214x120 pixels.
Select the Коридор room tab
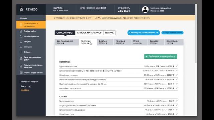coord(122,42)
